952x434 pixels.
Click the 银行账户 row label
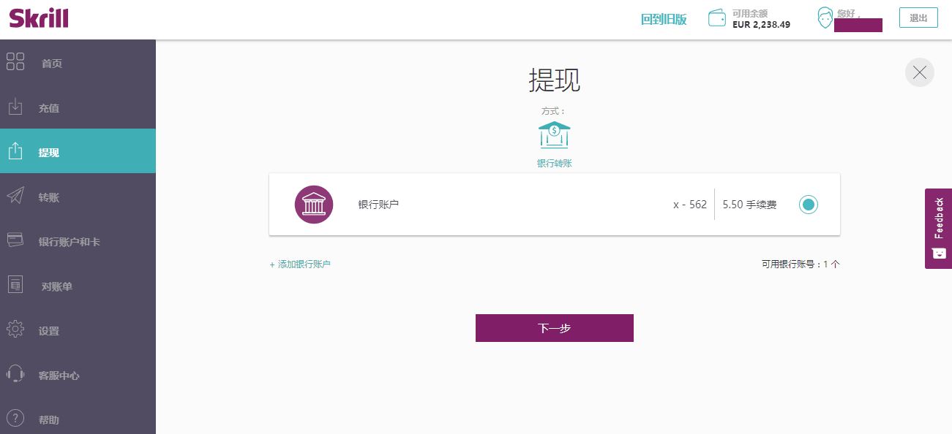click(378, 205)
